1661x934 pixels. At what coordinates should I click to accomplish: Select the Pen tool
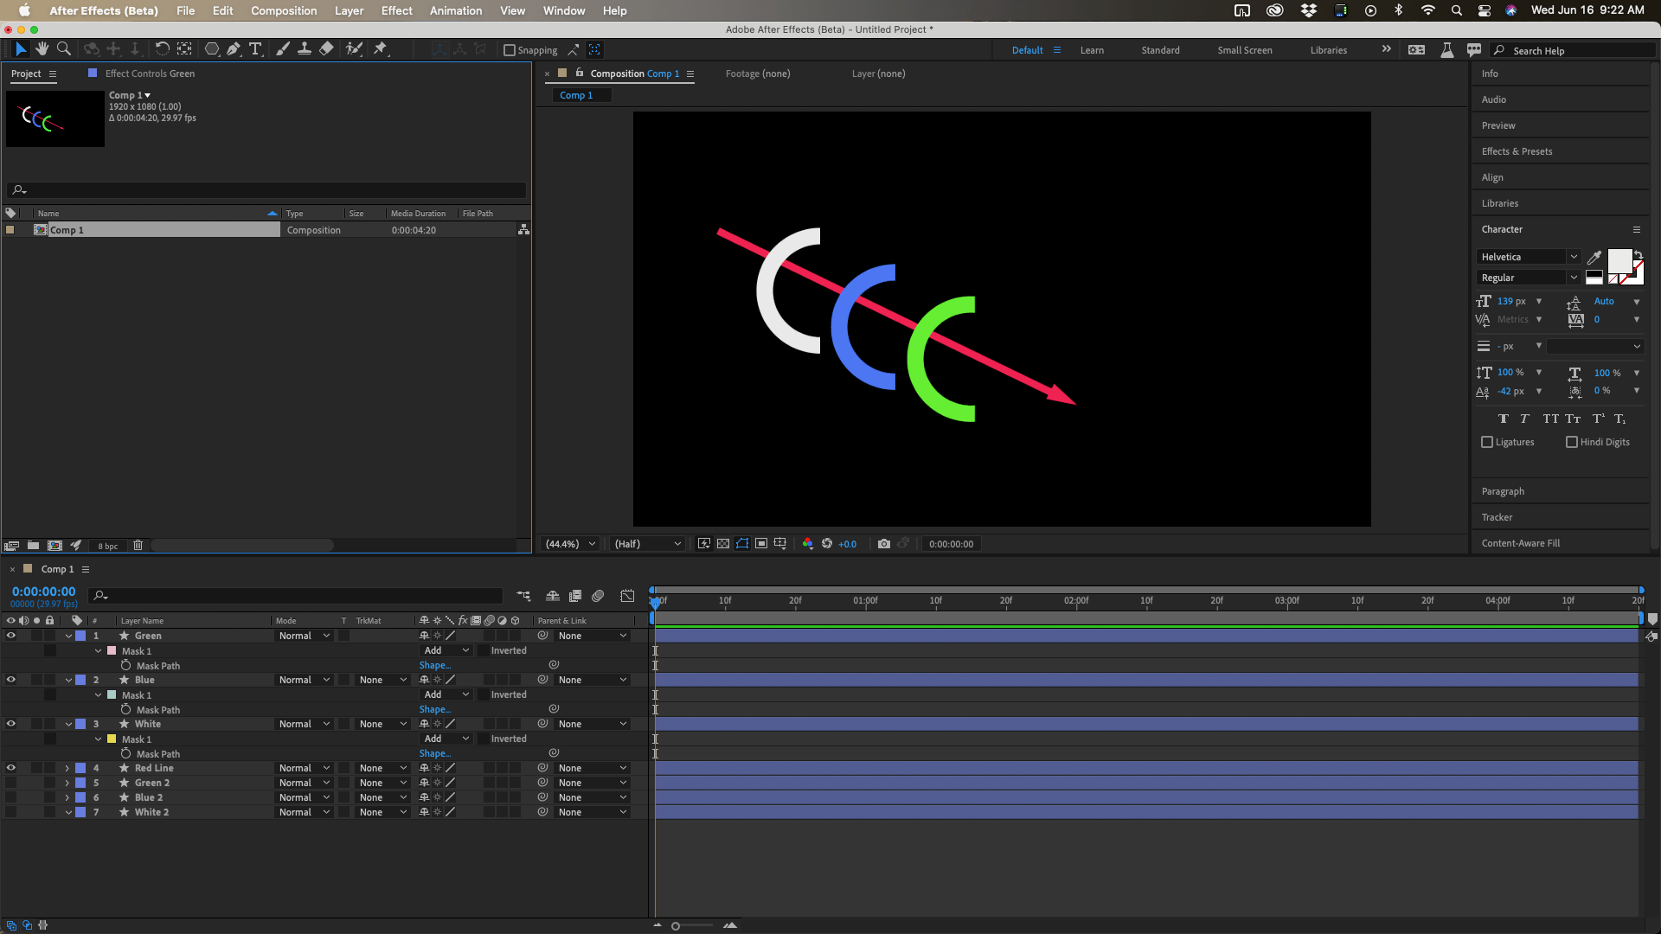coord(234,49)
